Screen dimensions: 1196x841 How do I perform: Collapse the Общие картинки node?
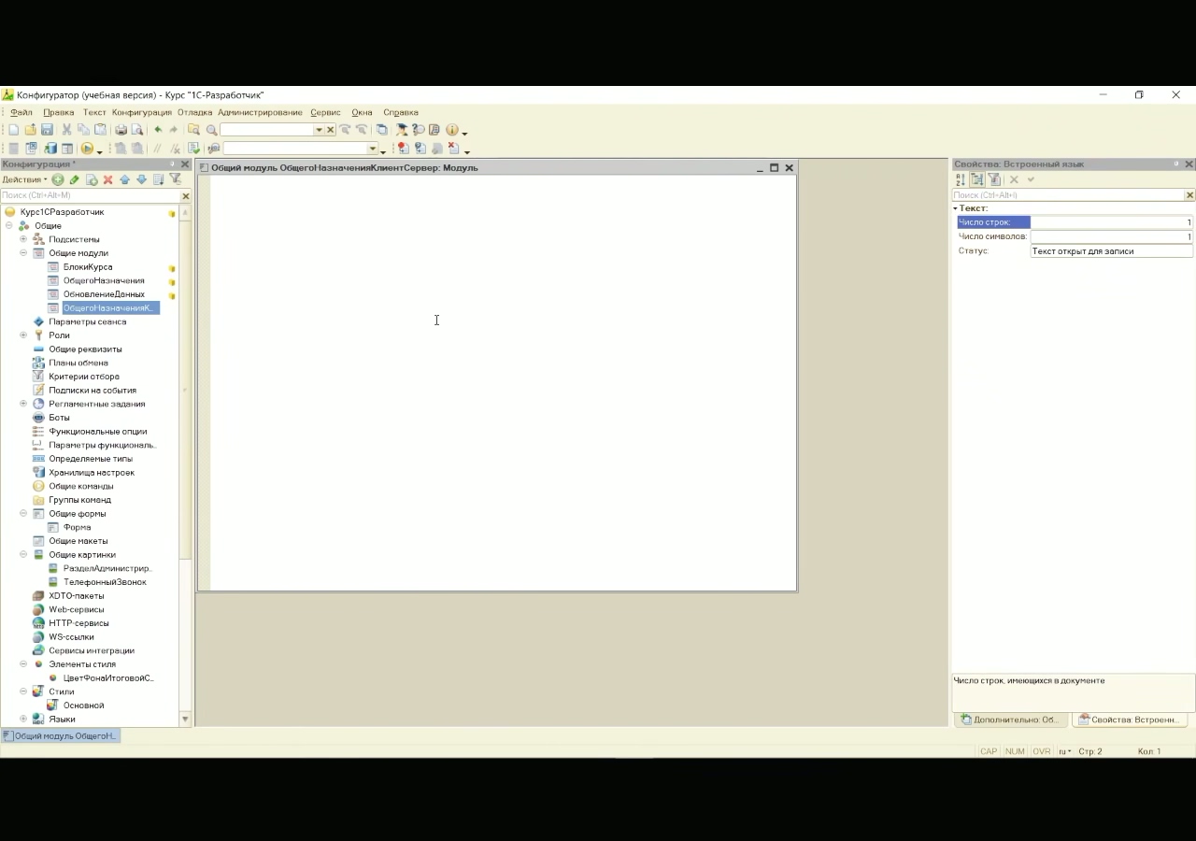23,555
